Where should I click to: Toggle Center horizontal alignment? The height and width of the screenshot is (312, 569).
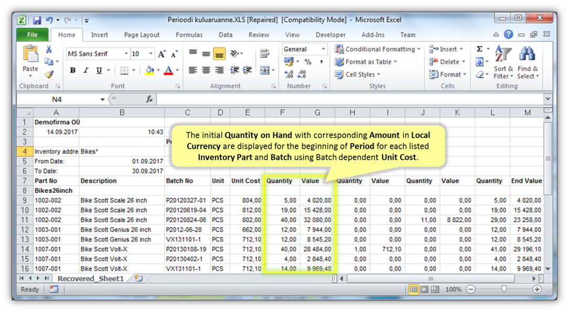coord(206,70)
